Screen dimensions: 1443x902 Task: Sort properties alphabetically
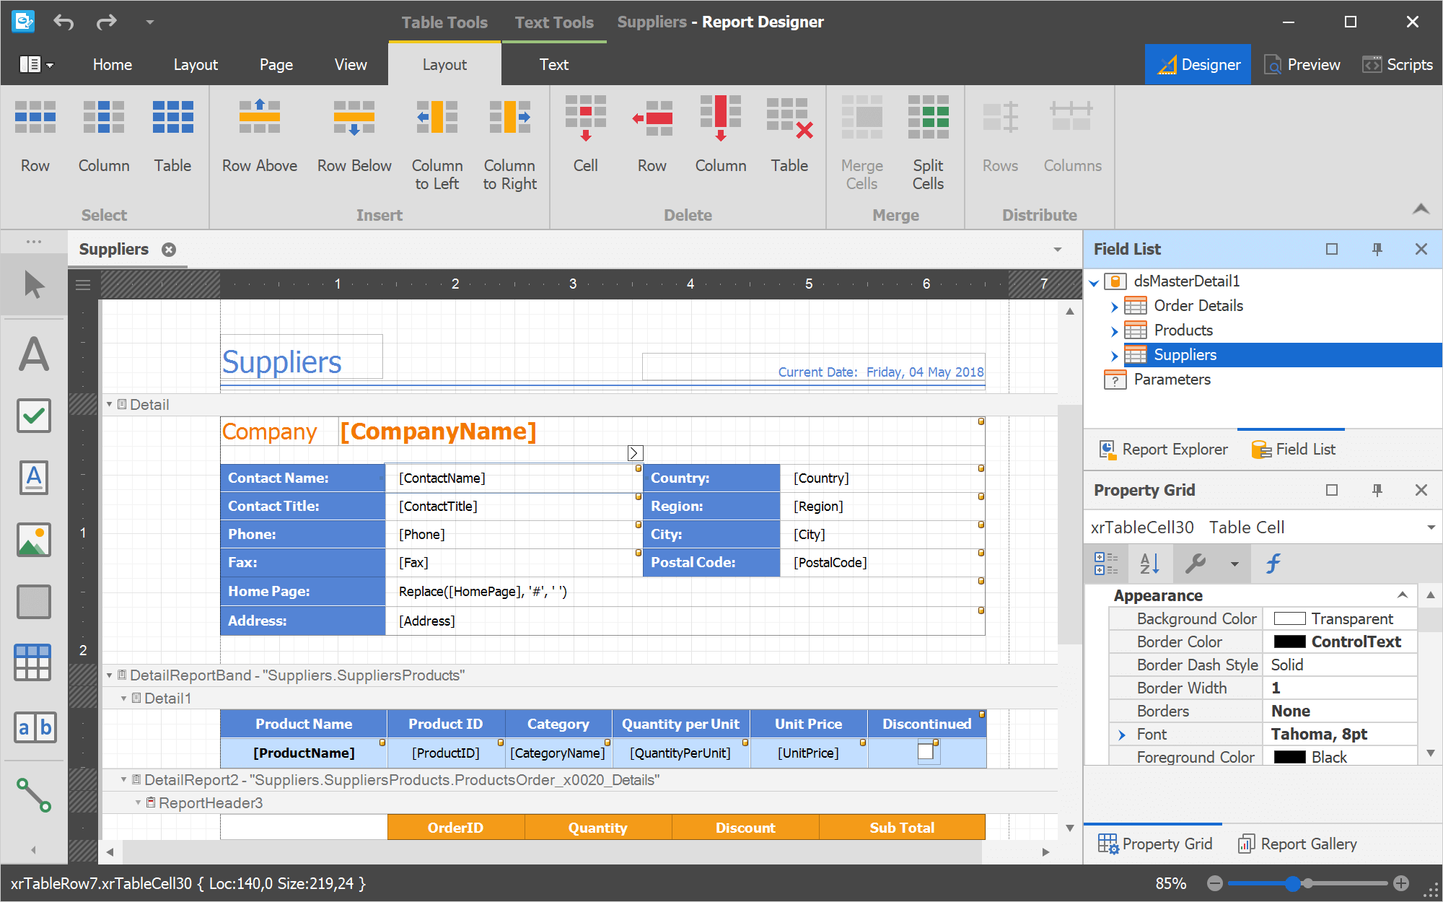(1149, 564)
